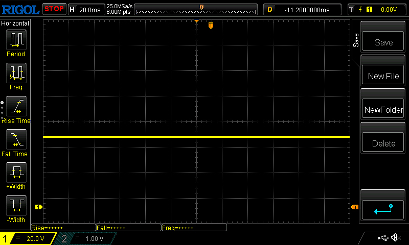Select the Fall Time measurement icon
The image size is (409, 245).
(16, 139)
